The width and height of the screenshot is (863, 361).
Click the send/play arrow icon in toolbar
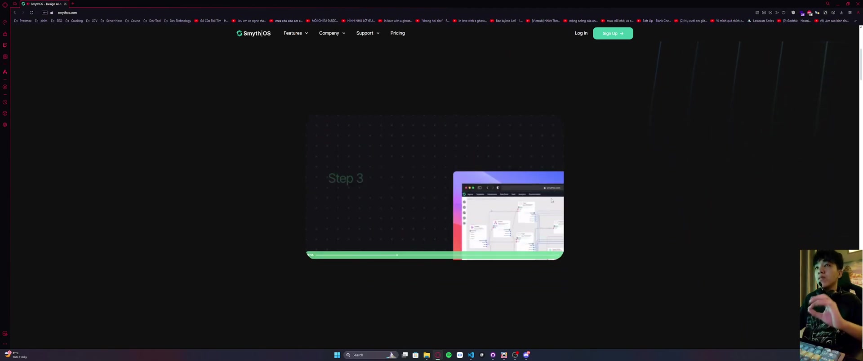click(777, 13)
